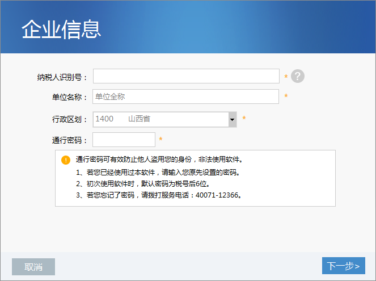Click the 企业信息 header title
The width and height of the screenshot is (376, 281).
[61, 29]
